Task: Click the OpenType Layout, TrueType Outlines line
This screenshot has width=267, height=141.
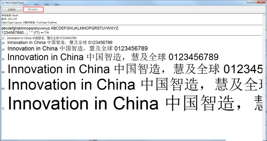Action: [29, 22]
